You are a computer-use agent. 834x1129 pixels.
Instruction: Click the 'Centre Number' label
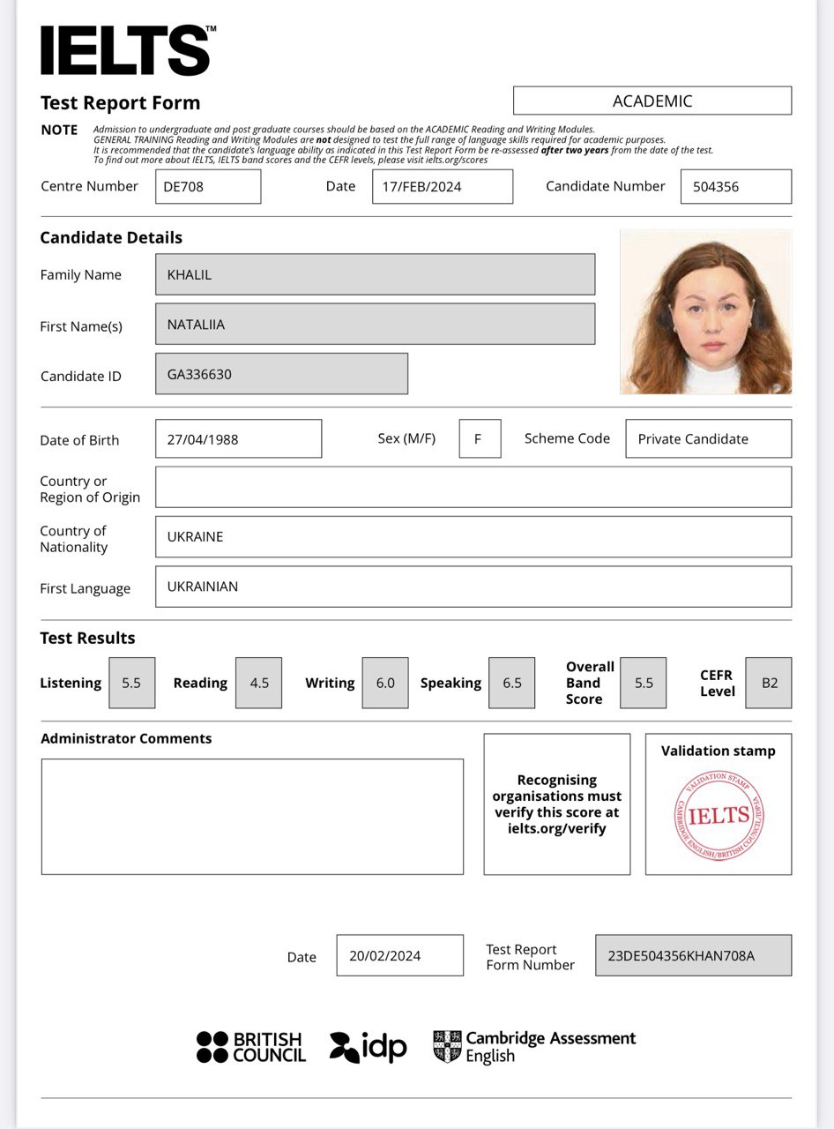coord(90,186)
